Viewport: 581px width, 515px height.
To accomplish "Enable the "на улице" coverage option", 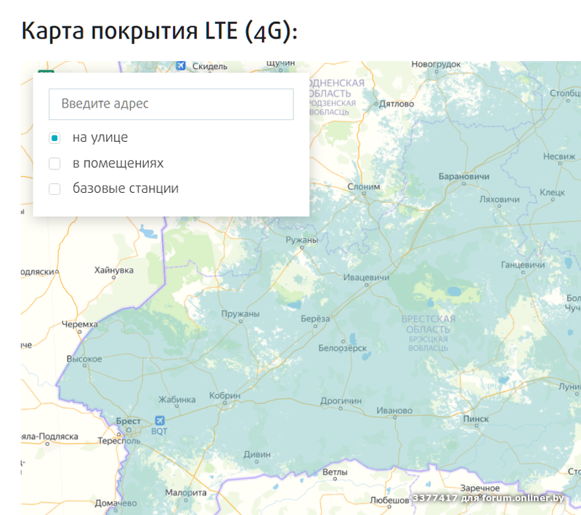I will click(x=54, y=137).
